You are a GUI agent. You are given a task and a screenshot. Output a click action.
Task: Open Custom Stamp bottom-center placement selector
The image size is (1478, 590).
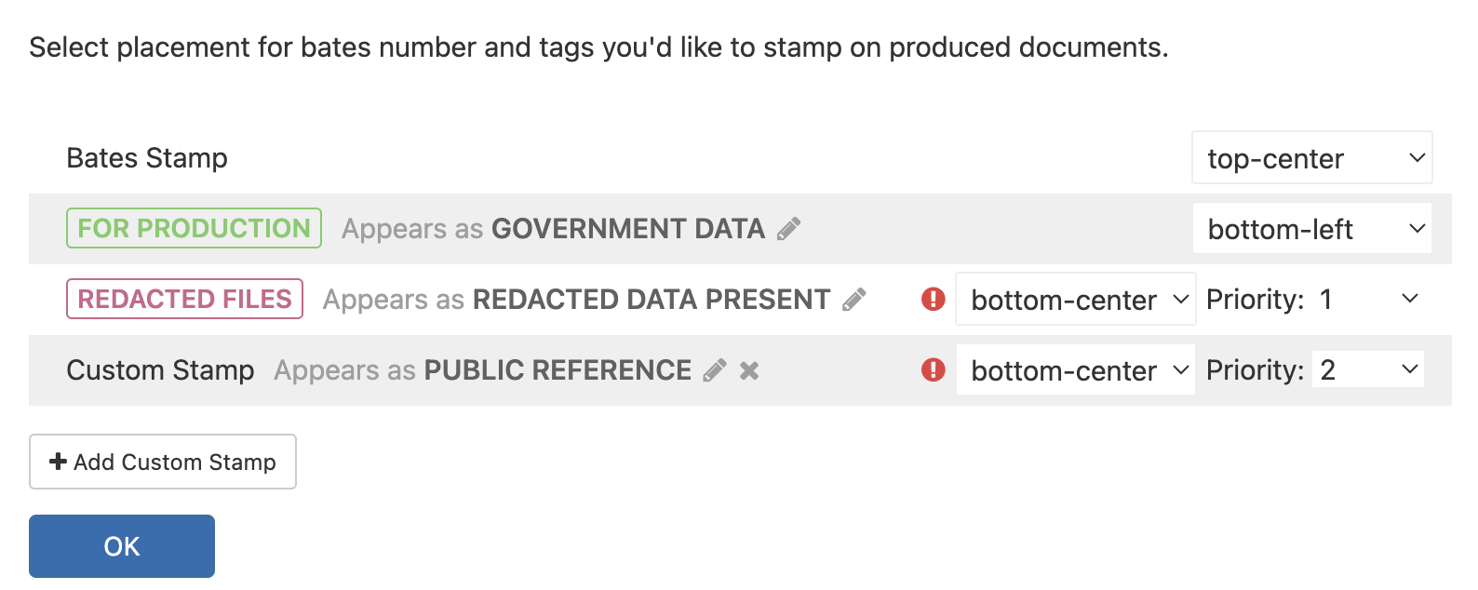pos(1075,369)
